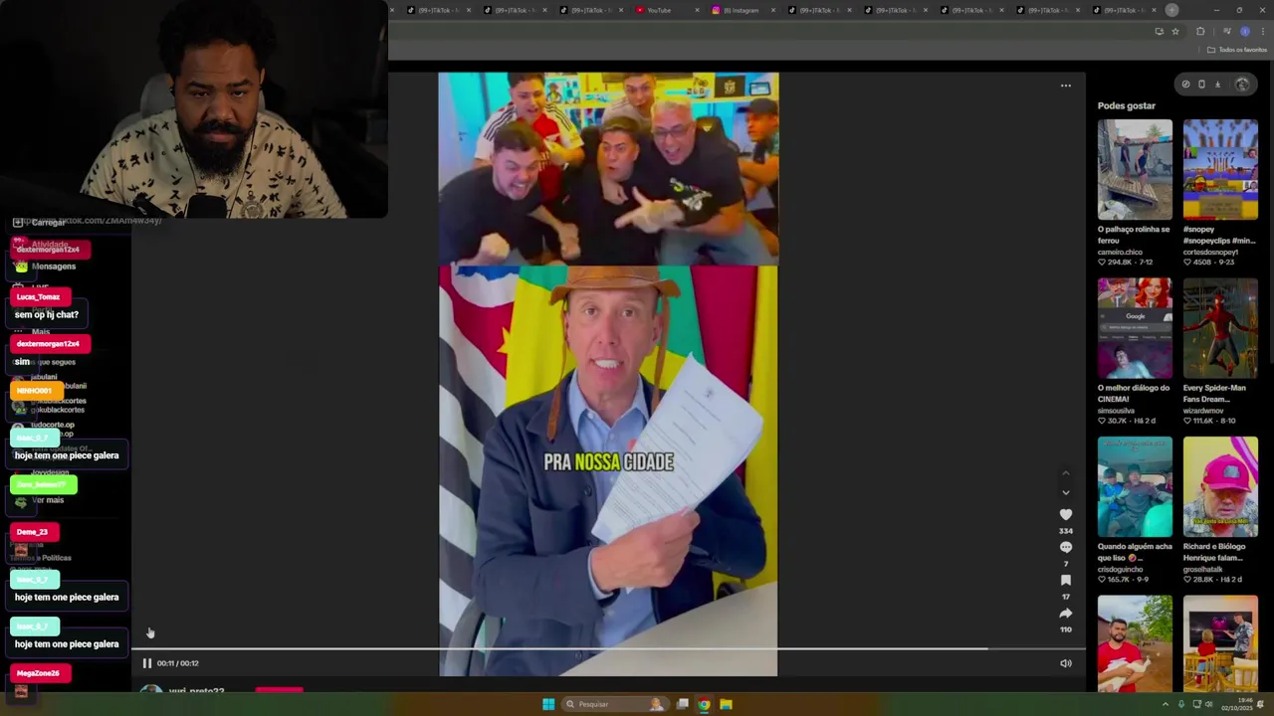Click the 'cameiro.chico' creator name
Image resolution: width=1274 pixels, height=716 pixels.
pos(1120,252)
